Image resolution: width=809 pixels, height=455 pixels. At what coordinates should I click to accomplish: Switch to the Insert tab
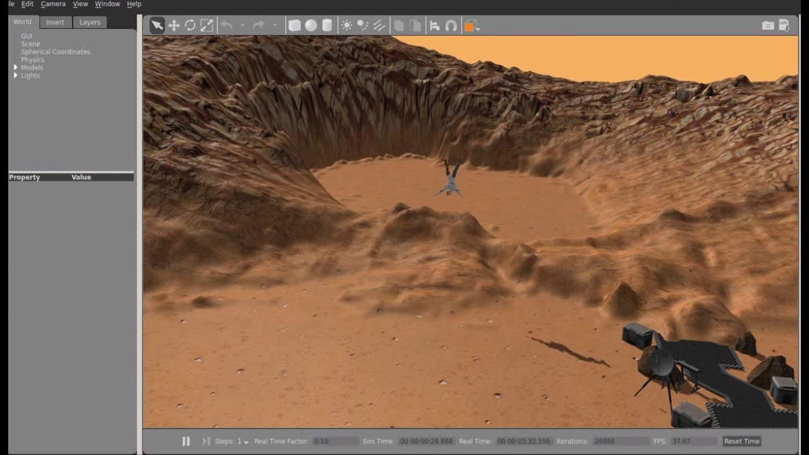point(55,22)
